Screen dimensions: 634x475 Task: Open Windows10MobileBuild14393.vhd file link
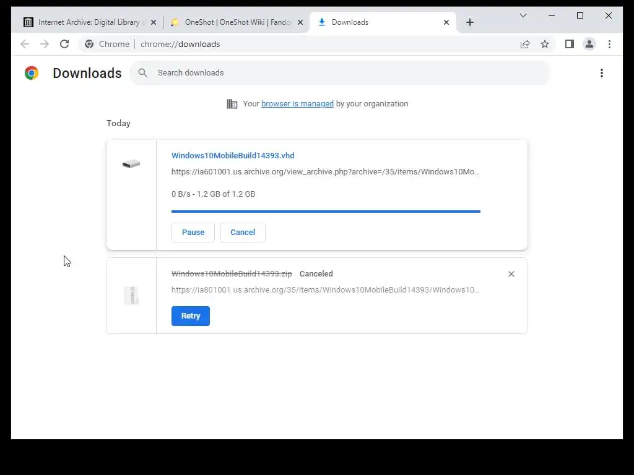point(233,155)
